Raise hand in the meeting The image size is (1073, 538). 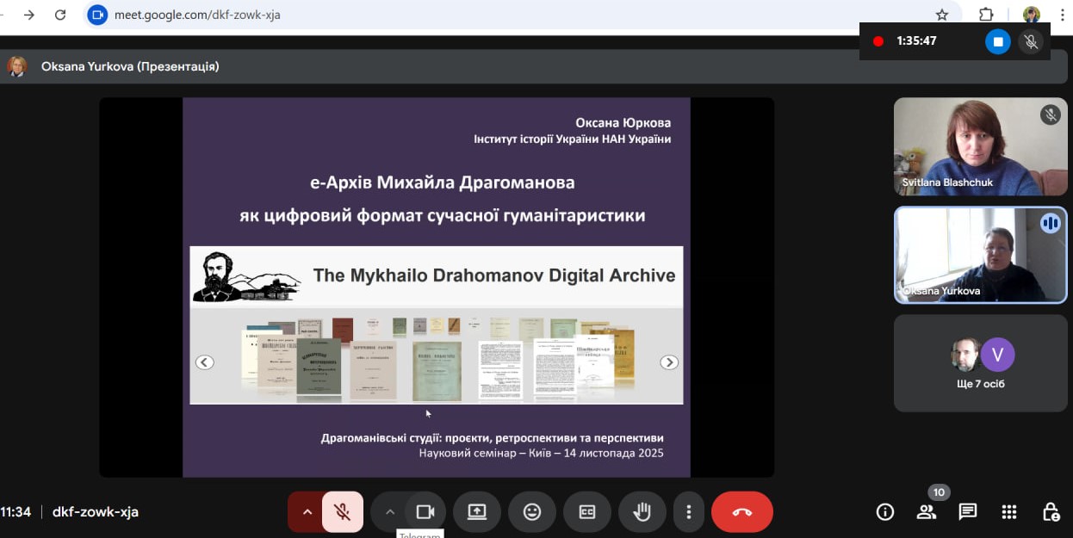coord(642,512)
